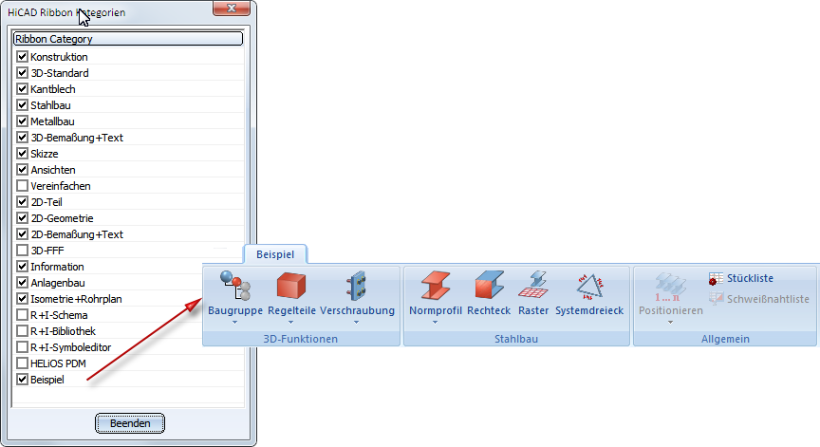Uncheck the Konstruktion checkbox

22,56
